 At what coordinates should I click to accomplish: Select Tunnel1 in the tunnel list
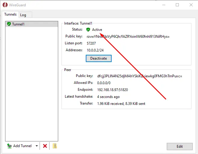click(18, 24)
